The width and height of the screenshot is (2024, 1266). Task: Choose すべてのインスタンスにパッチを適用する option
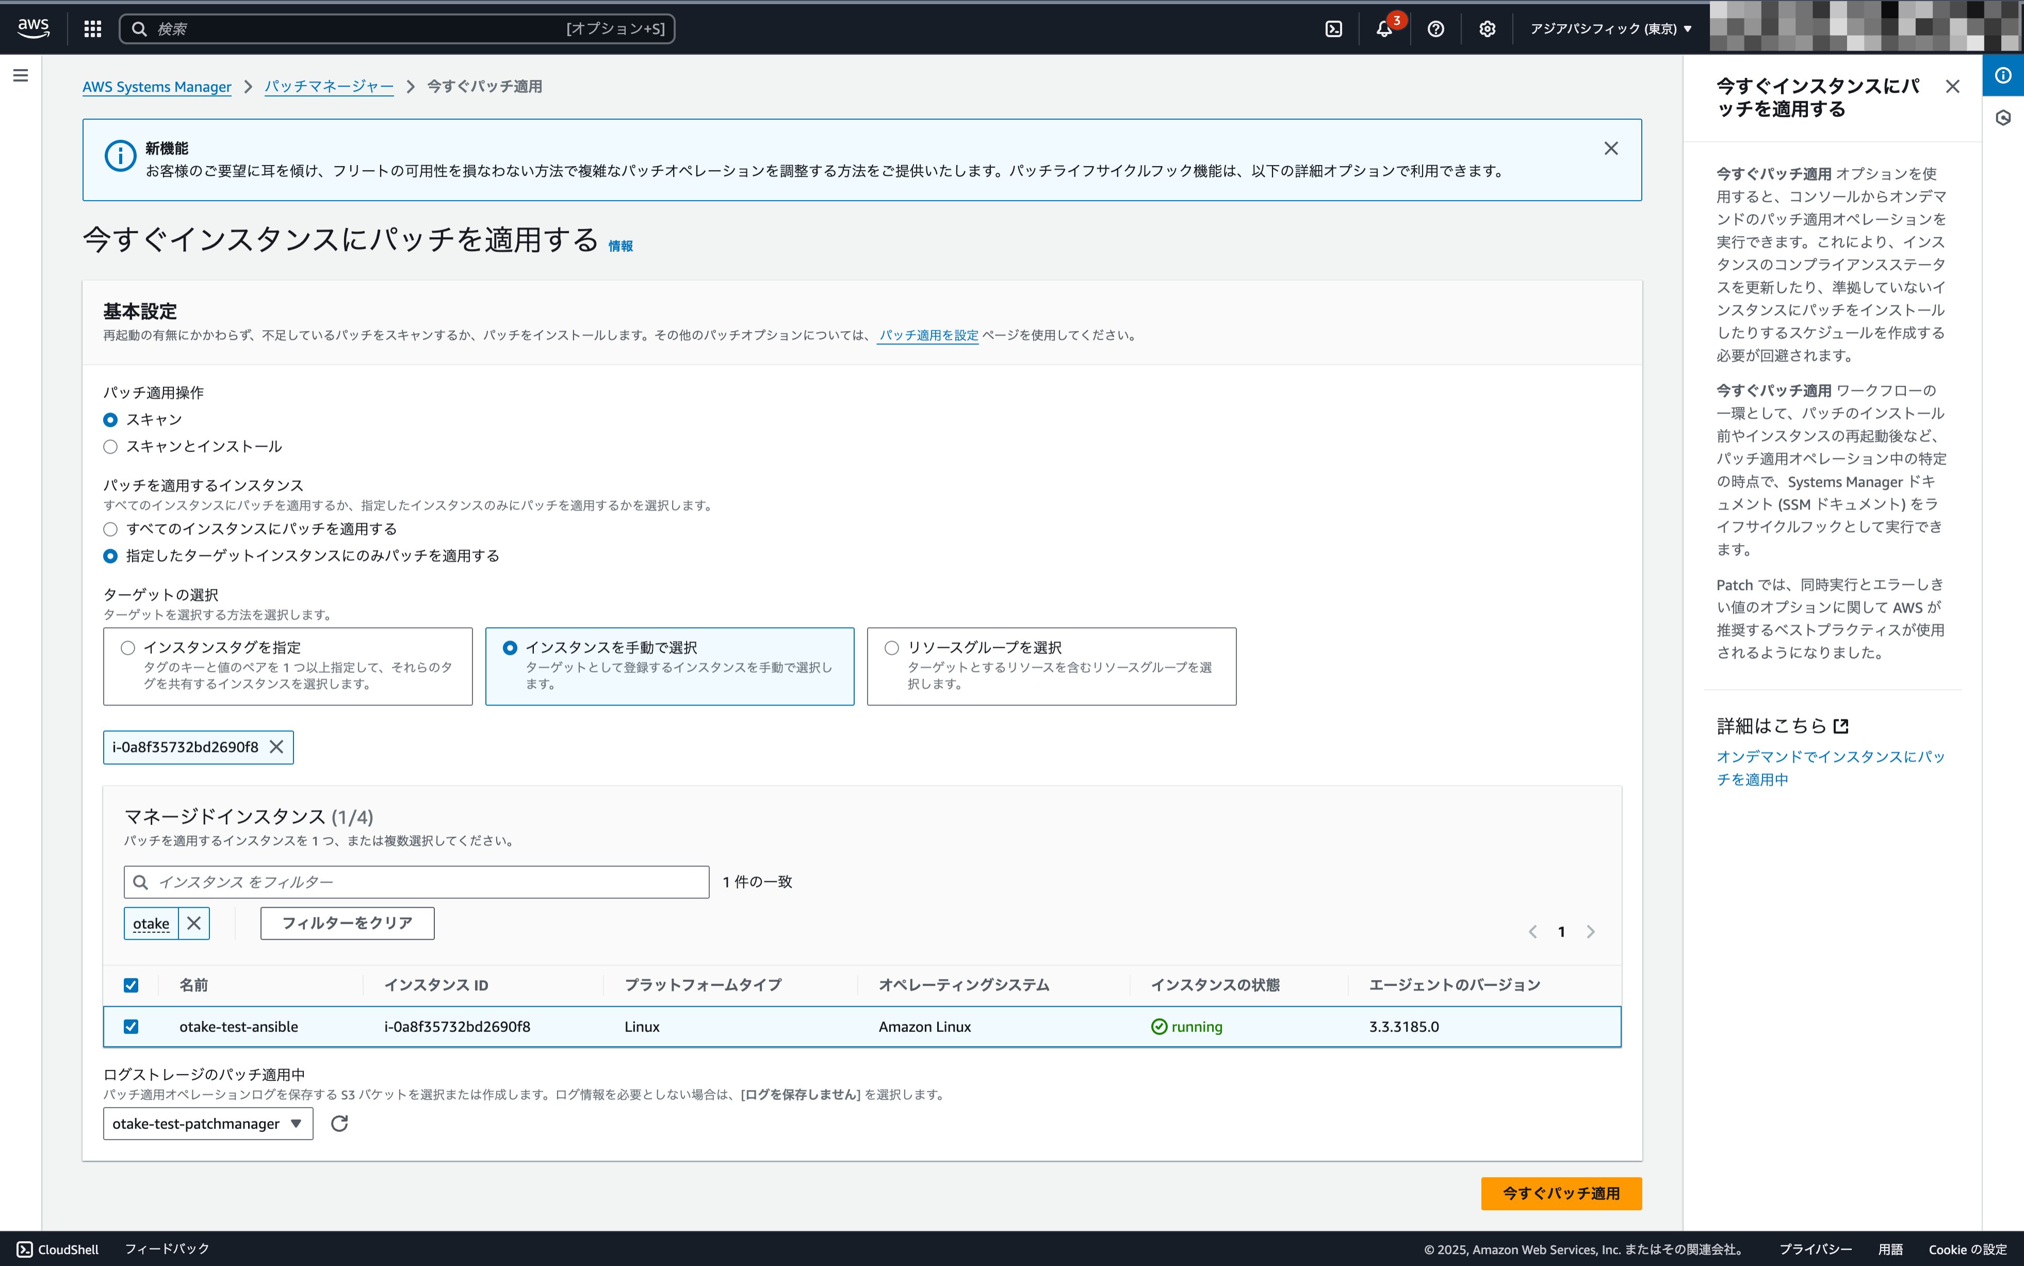110,529
